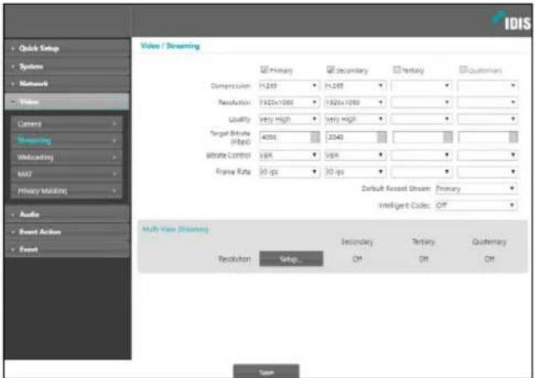Open Primary Compression dropdown
Image resolution: width=535 pixels, height=378 pixels.
click(x=289, y=85)
